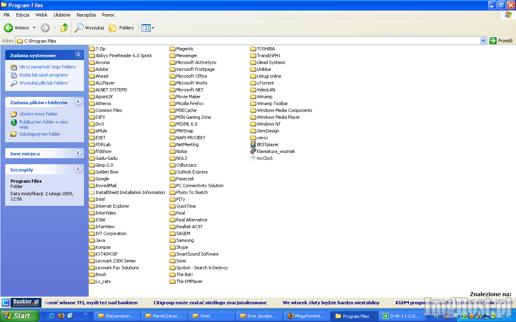Open the Plik menu
Viewport: 516px width, 322px height.
click(7, 15)
